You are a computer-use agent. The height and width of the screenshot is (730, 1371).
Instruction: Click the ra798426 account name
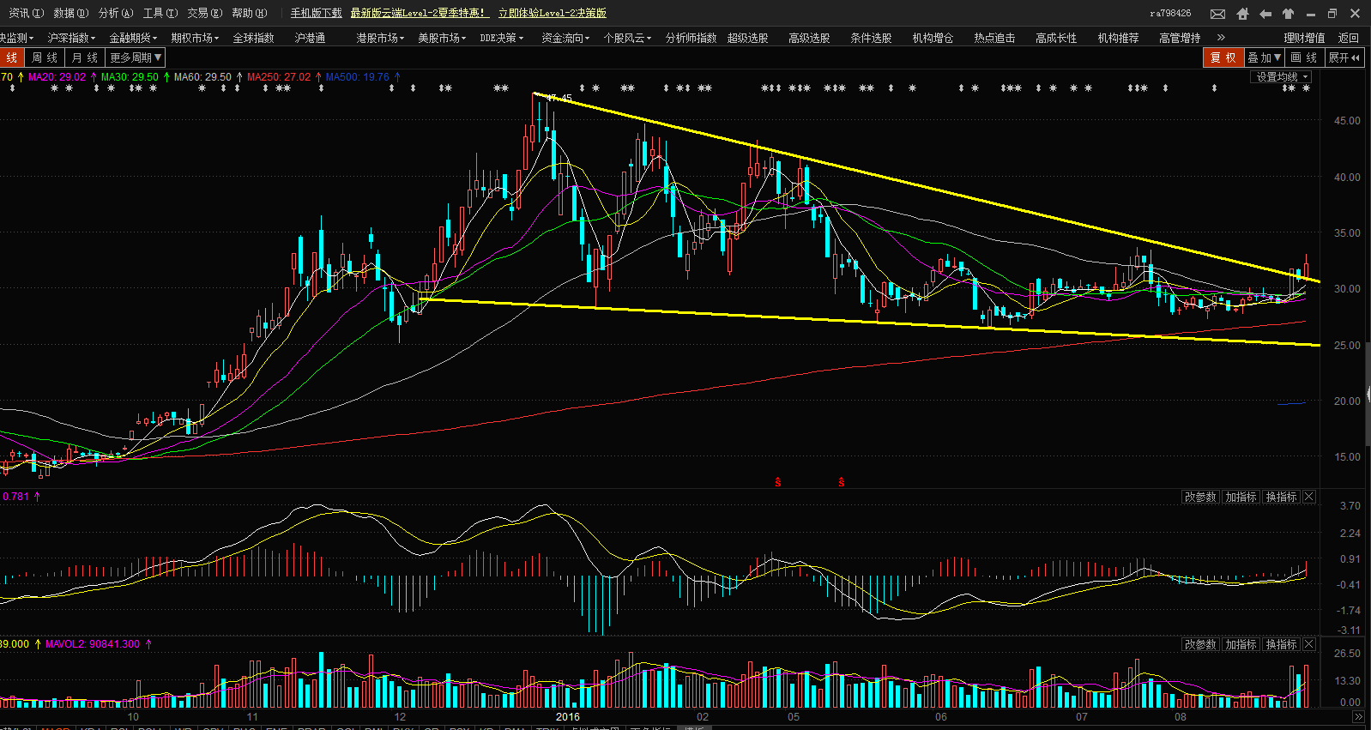(x=1170, y=14)
